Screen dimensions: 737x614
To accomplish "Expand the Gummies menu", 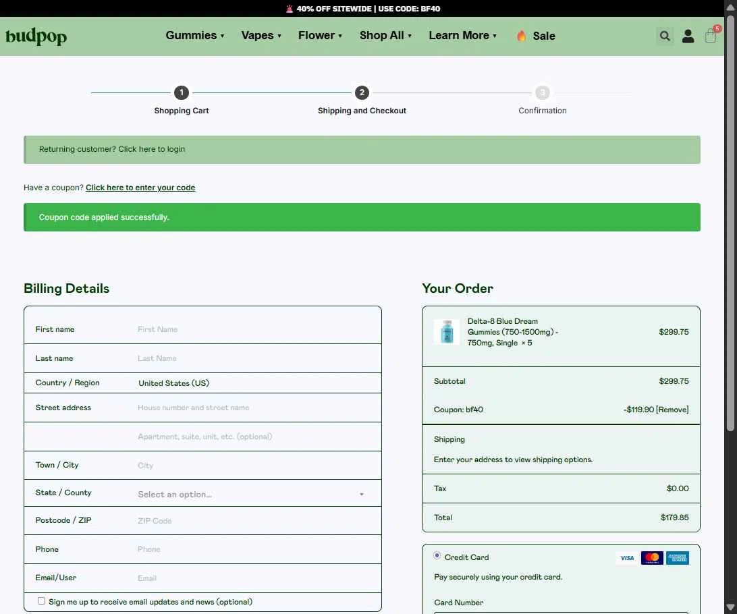I will coord(194,35).
